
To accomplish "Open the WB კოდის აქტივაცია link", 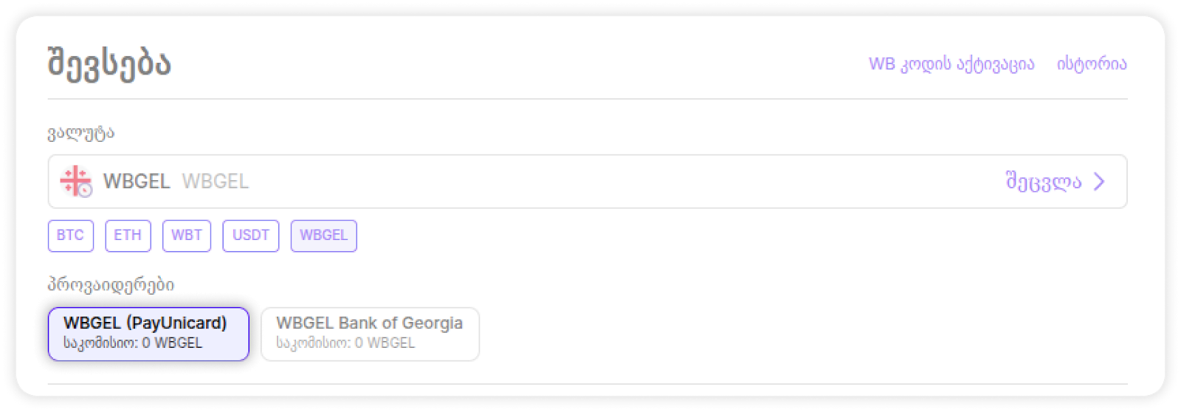I will 951,64.
